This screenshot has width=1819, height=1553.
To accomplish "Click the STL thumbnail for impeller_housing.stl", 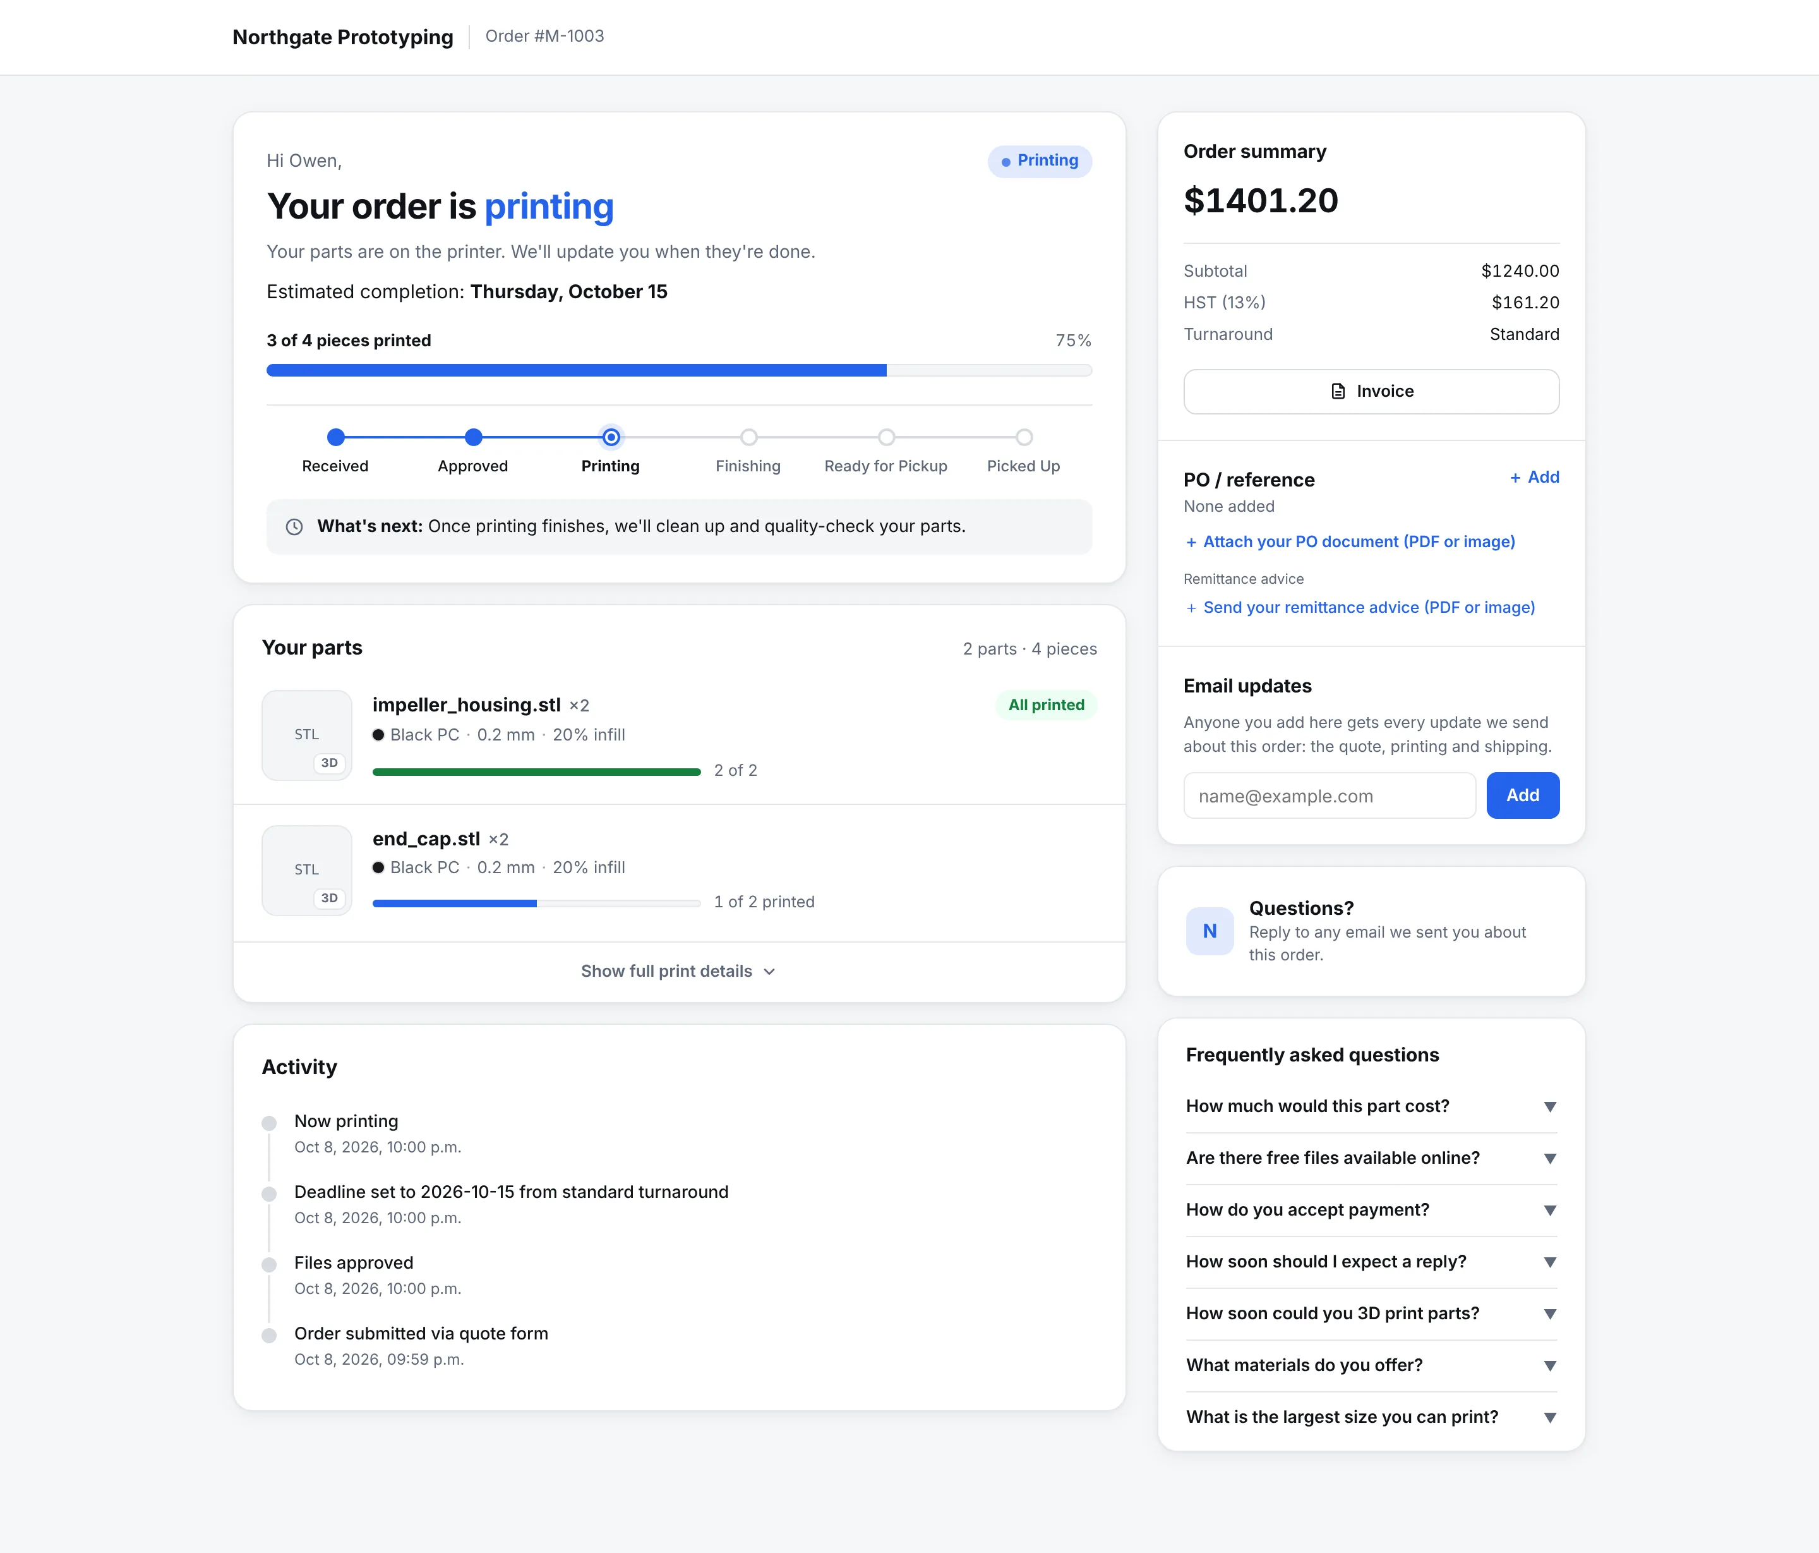I will [306, 735].
